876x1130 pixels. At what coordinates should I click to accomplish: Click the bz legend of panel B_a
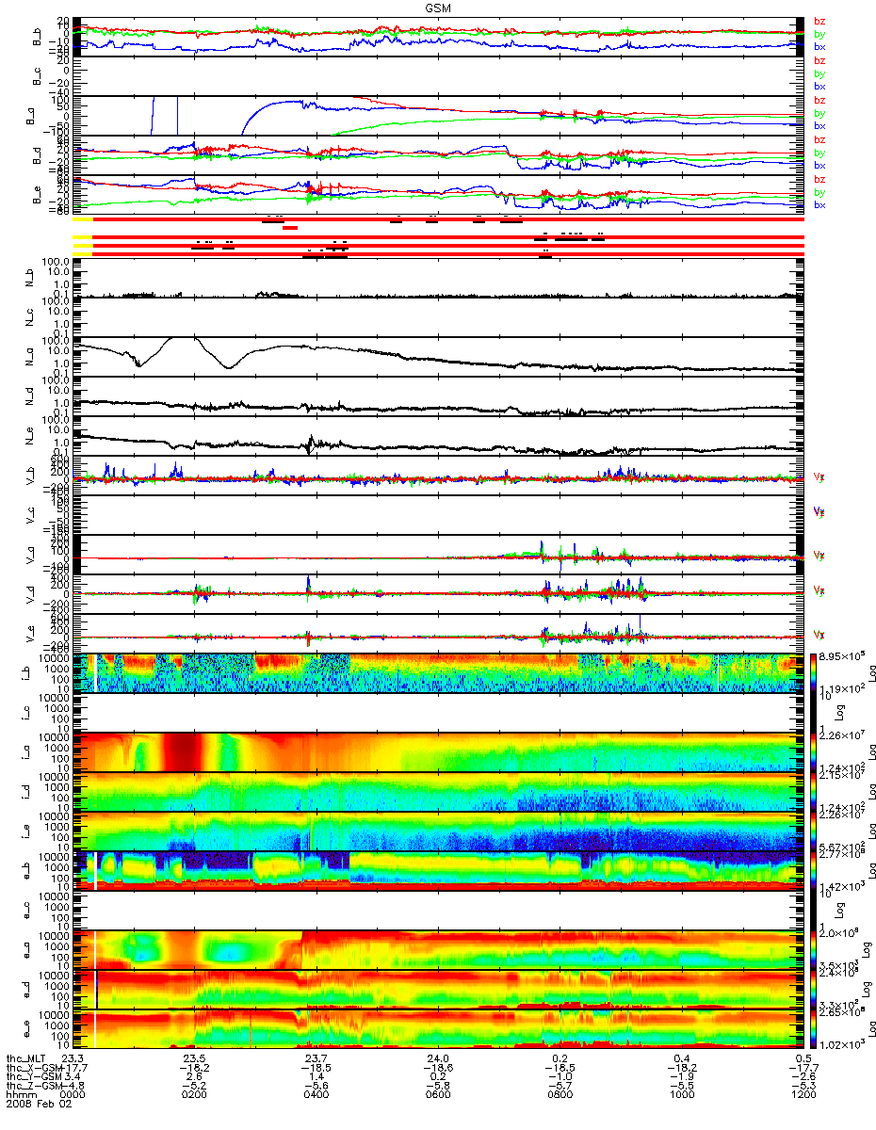click(819, 101)
